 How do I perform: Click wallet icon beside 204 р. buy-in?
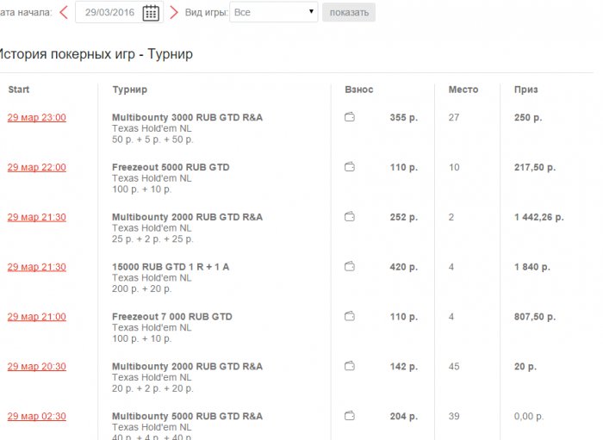(x=350, y=416)
